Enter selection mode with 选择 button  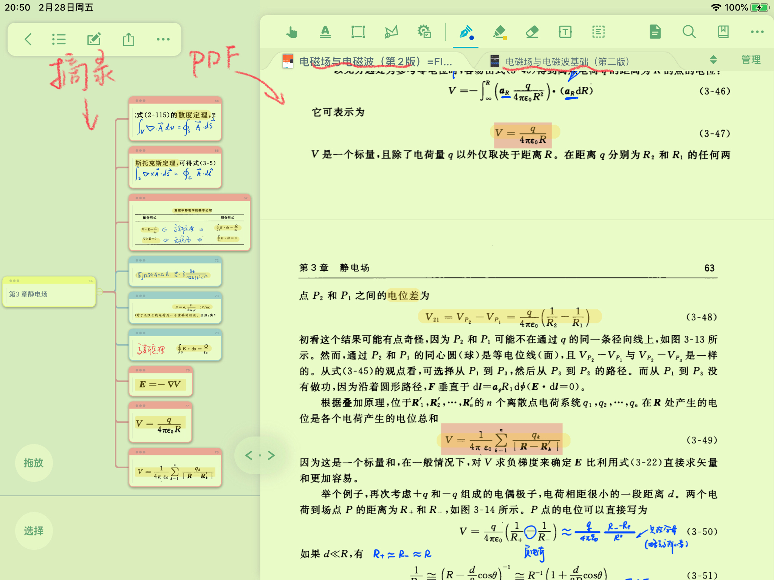[34, 531]
